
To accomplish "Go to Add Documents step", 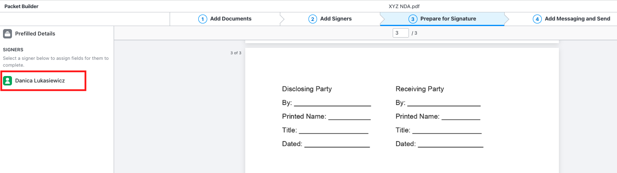I will (225, 19).
